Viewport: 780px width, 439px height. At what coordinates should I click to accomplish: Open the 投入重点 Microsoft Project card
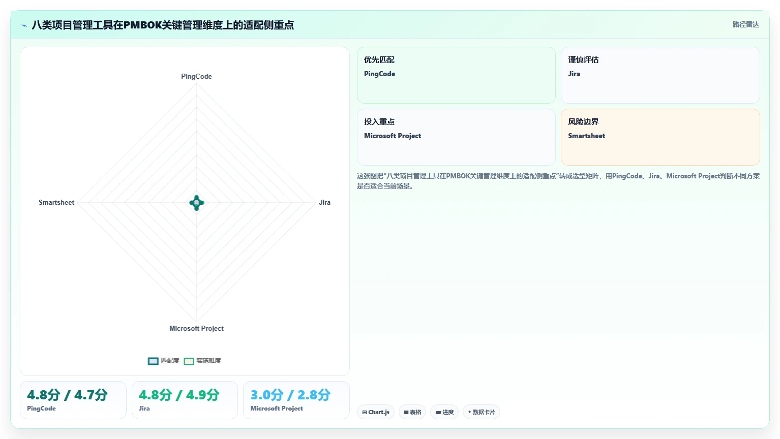(456, 137)
